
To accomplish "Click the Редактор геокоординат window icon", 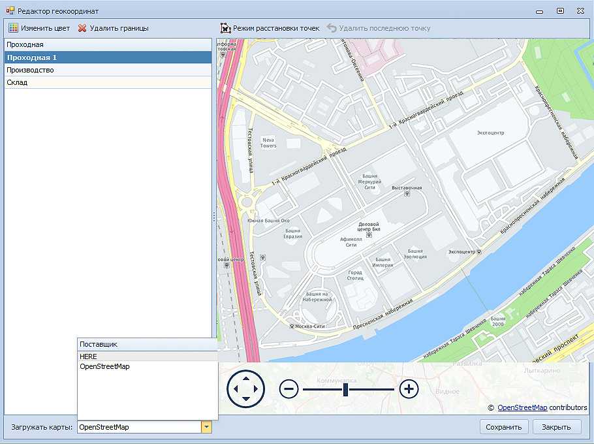I will coord(10,10).
